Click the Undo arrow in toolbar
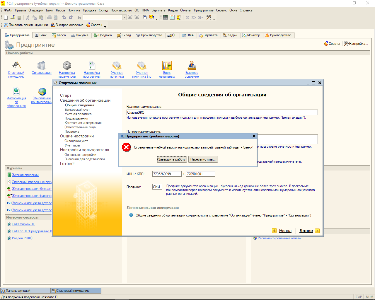Image resolution: width=375 pixels, height=300 pixels. click(64, 17)
